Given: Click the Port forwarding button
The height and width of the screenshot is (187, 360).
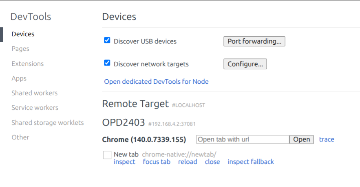Looking at the screenshot, I should (x=254, y=41).
